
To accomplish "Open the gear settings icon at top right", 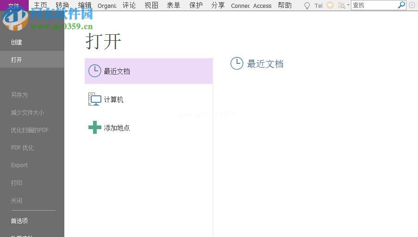I will (x=412, y=5).
